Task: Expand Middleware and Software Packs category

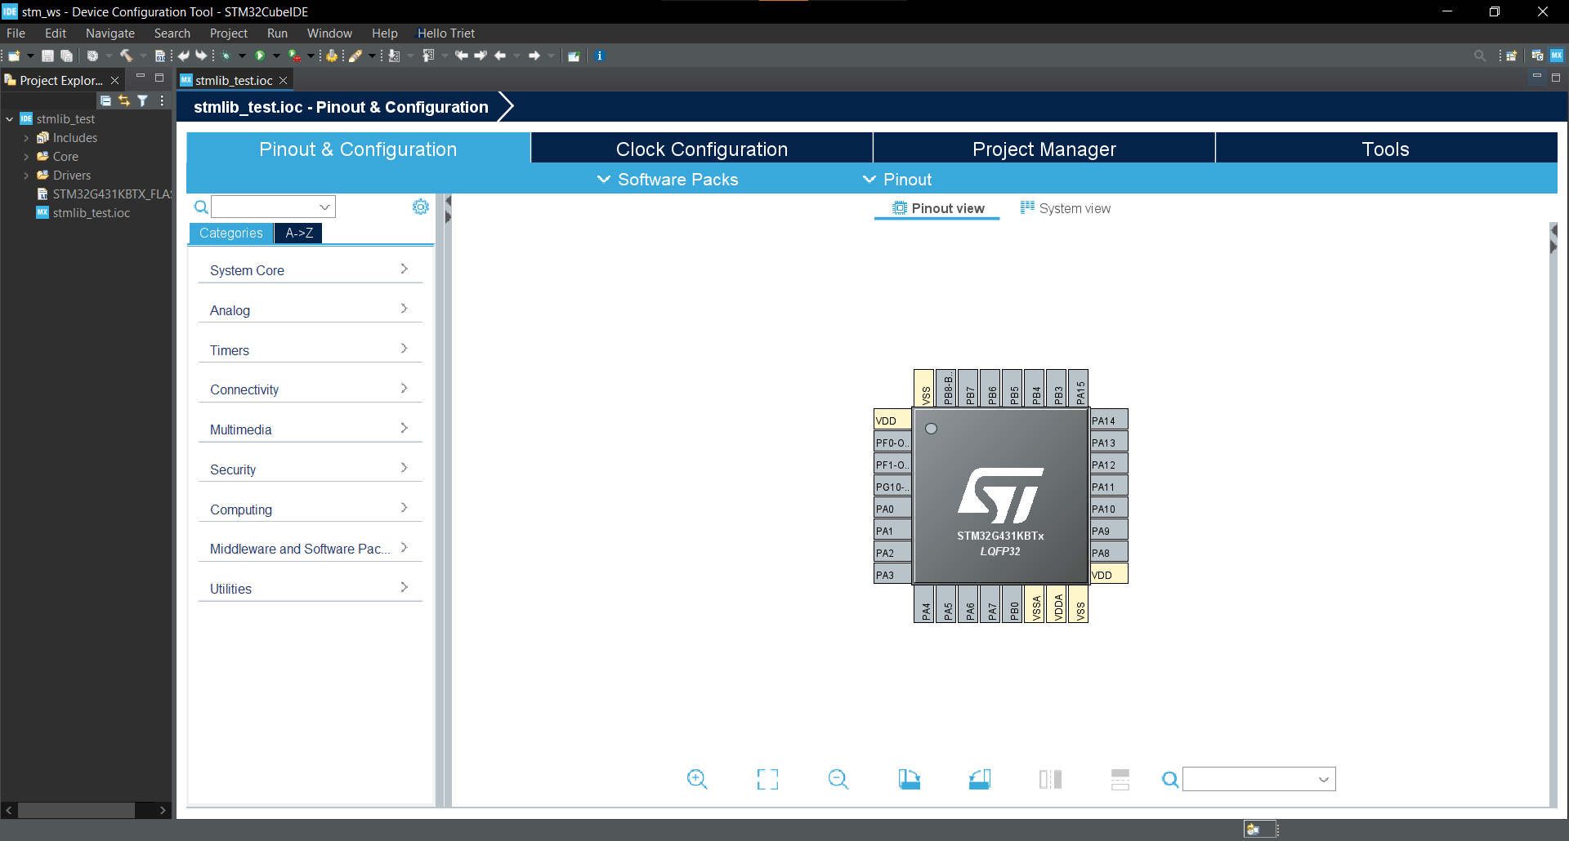Action: [x=310, y=549]
